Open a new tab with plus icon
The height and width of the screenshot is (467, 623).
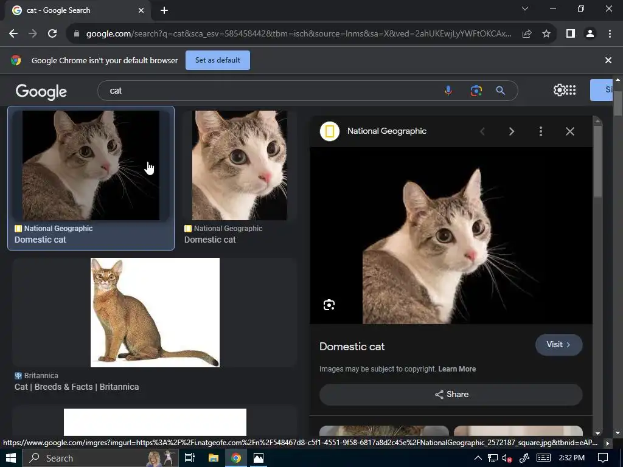(164, 10)
